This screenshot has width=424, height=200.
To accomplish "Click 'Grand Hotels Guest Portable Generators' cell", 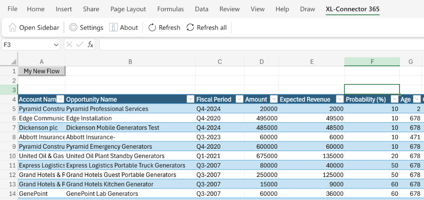I will pyautogui.click(x=130, y=175).
